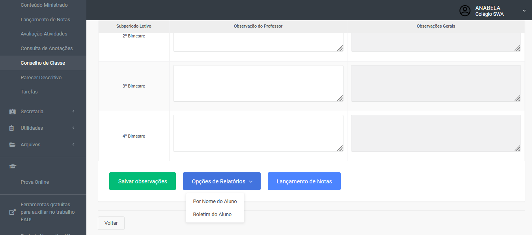Viewport: 532px width, 235px height.
Task: Click Salvar observações green button
Action: (142, 181)
